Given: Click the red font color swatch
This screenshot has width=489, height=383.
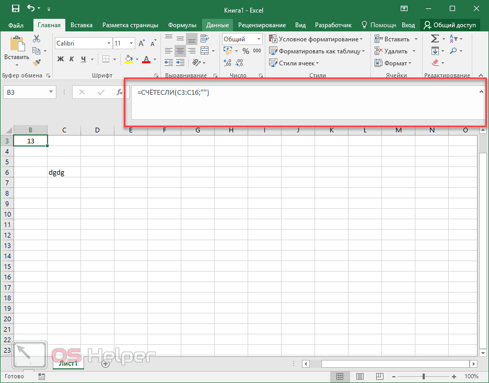Looking at the screenshot, I should pos(146,59).
